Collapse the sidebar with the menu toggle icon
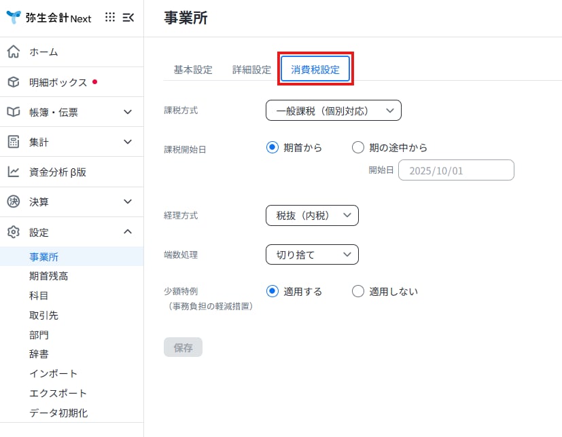562x437 pixels. pyautogui.click(x=128, y=17)
